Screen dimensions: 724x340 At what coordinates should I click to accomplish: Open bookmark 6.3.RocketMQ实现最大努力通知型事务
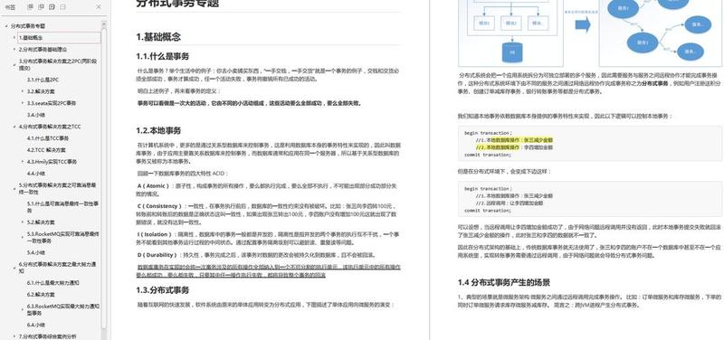[62, 309]
